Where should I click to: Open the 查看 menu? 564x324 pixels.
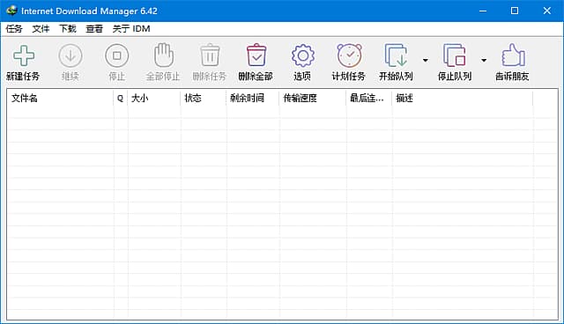94,29
